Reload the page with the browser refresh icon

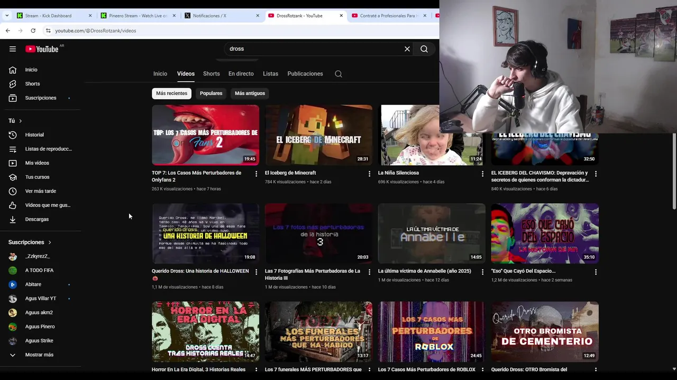tap(33, 31)
